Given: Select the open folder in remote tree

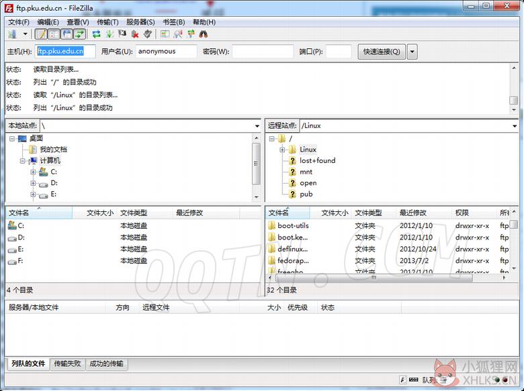Looking at the screenshot, I should coord(308,183).
